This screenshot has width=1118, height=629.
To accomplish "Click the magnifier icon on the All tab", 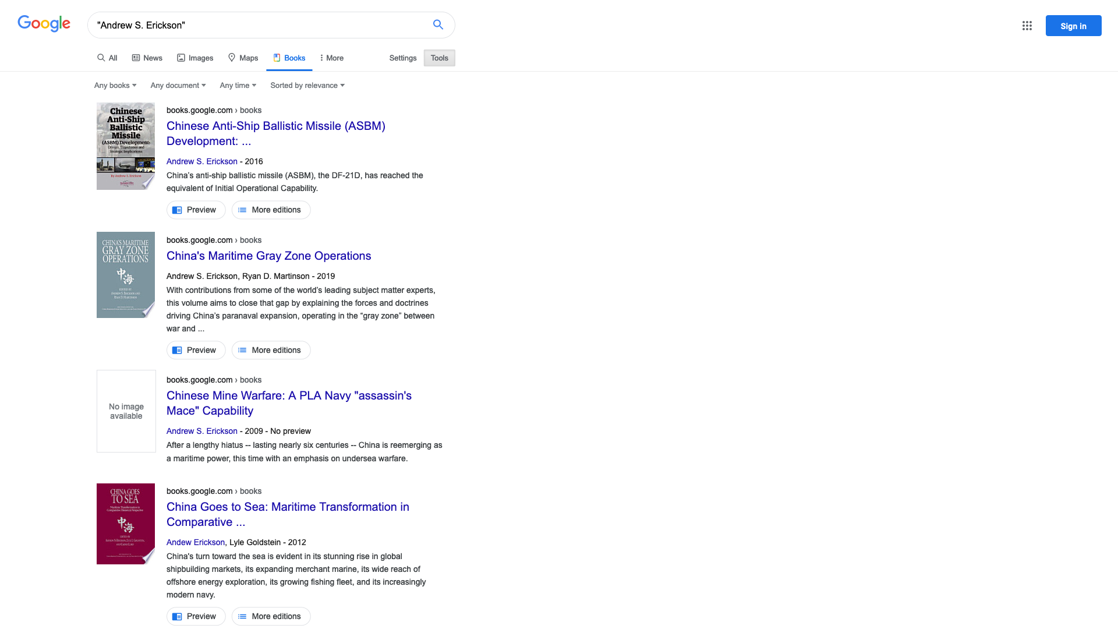I will (101, 58).
